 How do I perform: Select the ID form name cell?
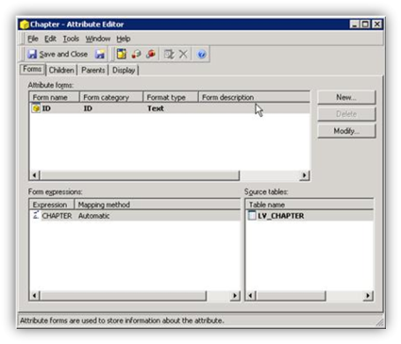(x=46, y=108)
